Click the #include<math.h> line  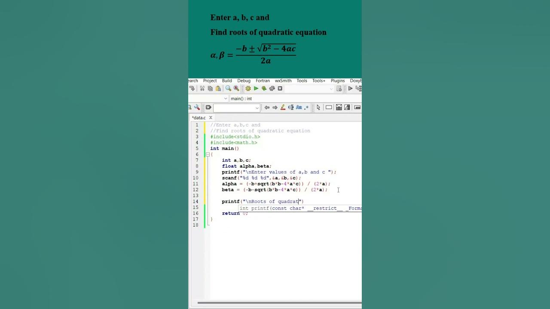pyautogui.click(x=234, y=142)
